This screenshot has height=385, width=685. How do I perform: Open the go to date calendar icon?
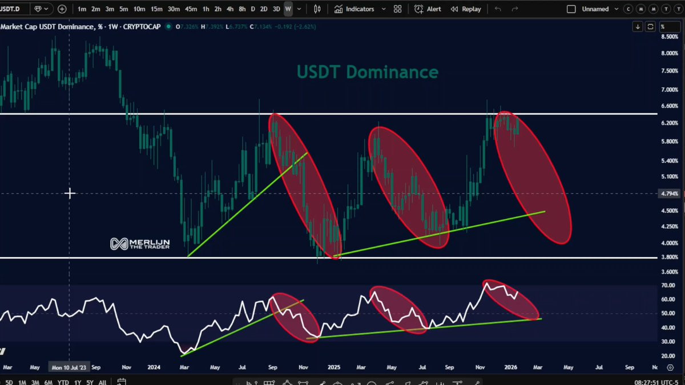(x=122, y=382)
